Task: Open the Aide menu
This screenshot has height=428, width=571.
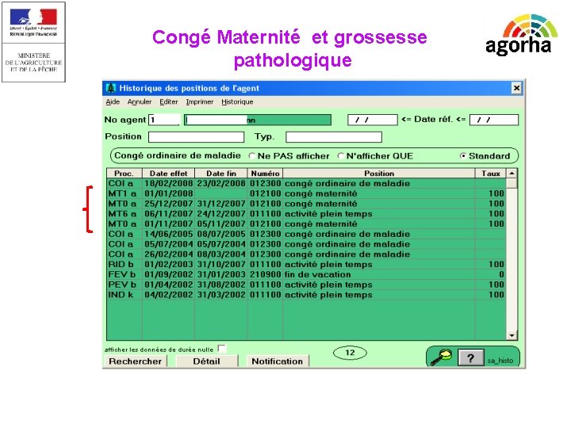Action: point(113,102)
